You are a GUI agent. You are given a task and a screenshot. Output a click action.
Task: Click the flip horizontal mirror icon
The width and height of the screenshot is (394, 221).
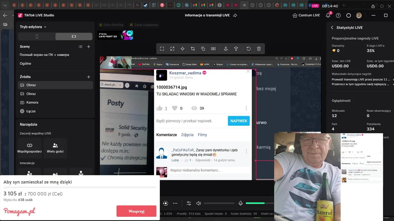[x=213, y=49]
